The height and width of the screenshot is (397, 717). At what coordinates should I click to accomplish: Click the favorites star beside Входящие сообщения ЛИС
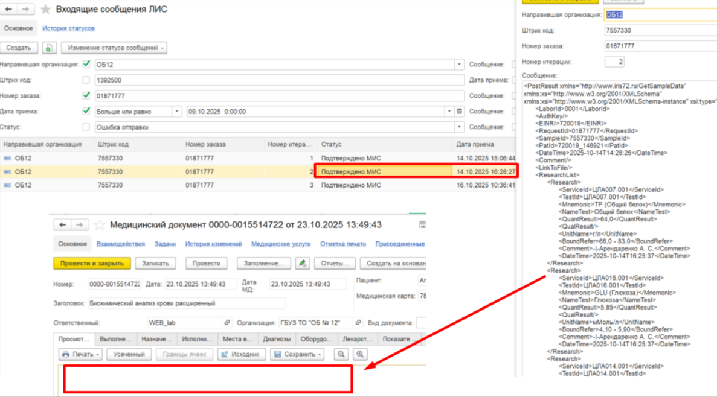(45, 10)
